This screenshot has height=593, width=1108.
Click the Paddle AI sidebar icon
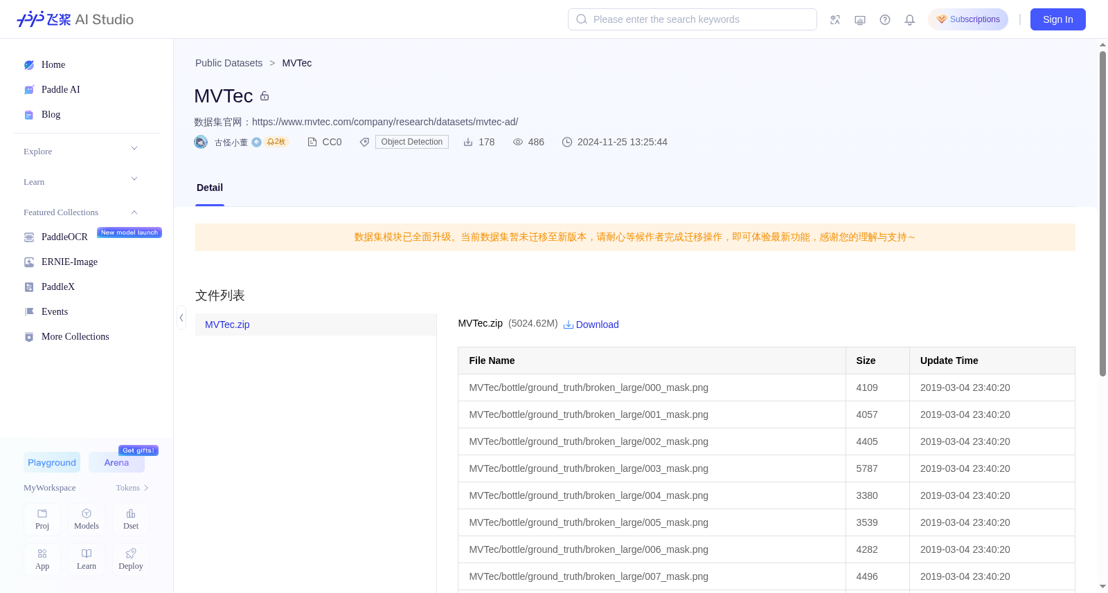[29, 90]
